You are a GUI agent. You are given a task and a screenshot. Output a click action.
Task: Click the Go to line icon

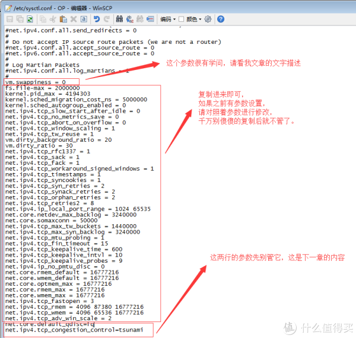pos(148,19)
